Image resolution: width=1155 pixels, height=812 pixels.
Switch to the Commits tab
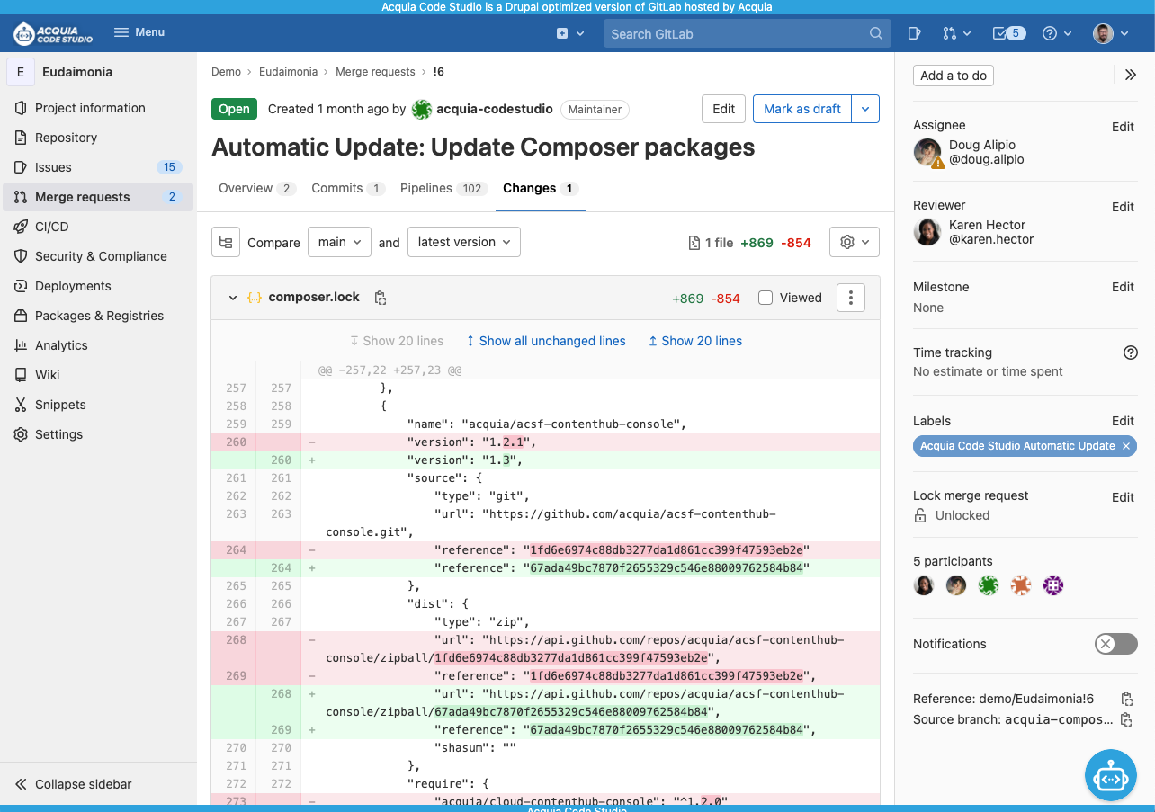[x=348, y=188]
